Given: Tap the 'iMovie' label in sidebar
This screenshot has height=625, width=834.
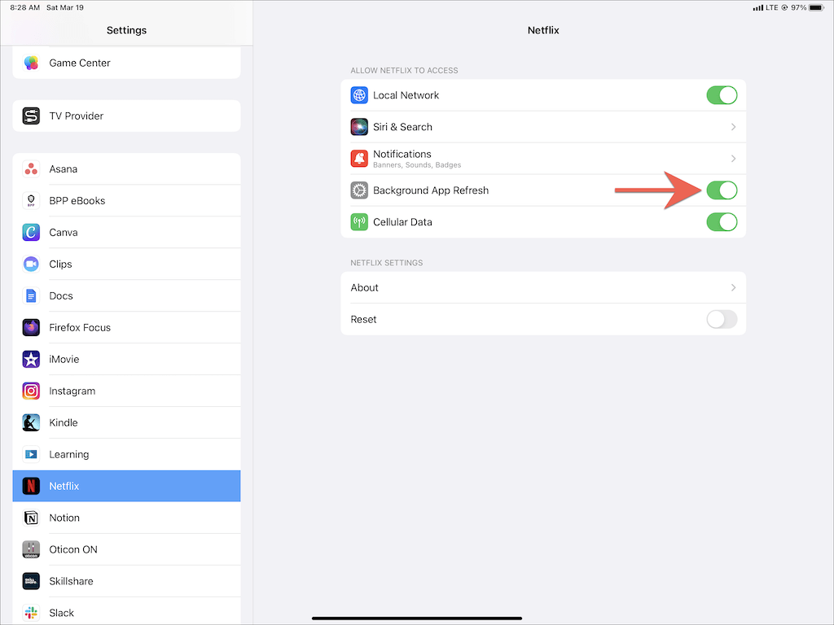Looking at the screenshot, I should point(64,359).
